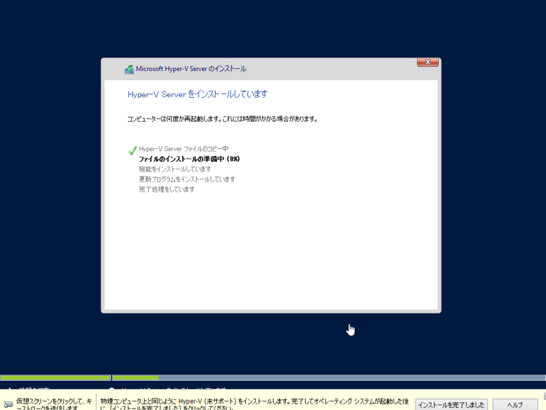
Task: Close the Hyper-V Server installer window
Action: tap(428, 61)
